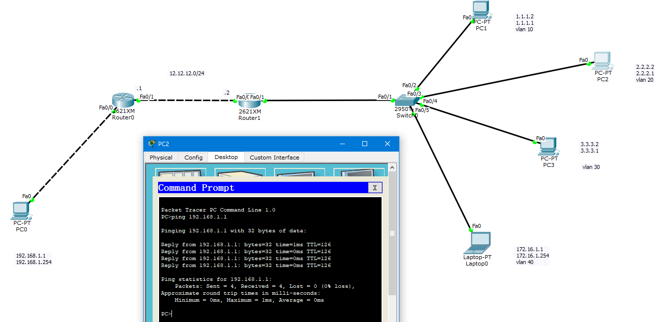664x322 pixels.
Task: Click the 1.1.1.2 address note
Action: pos(525,16)
